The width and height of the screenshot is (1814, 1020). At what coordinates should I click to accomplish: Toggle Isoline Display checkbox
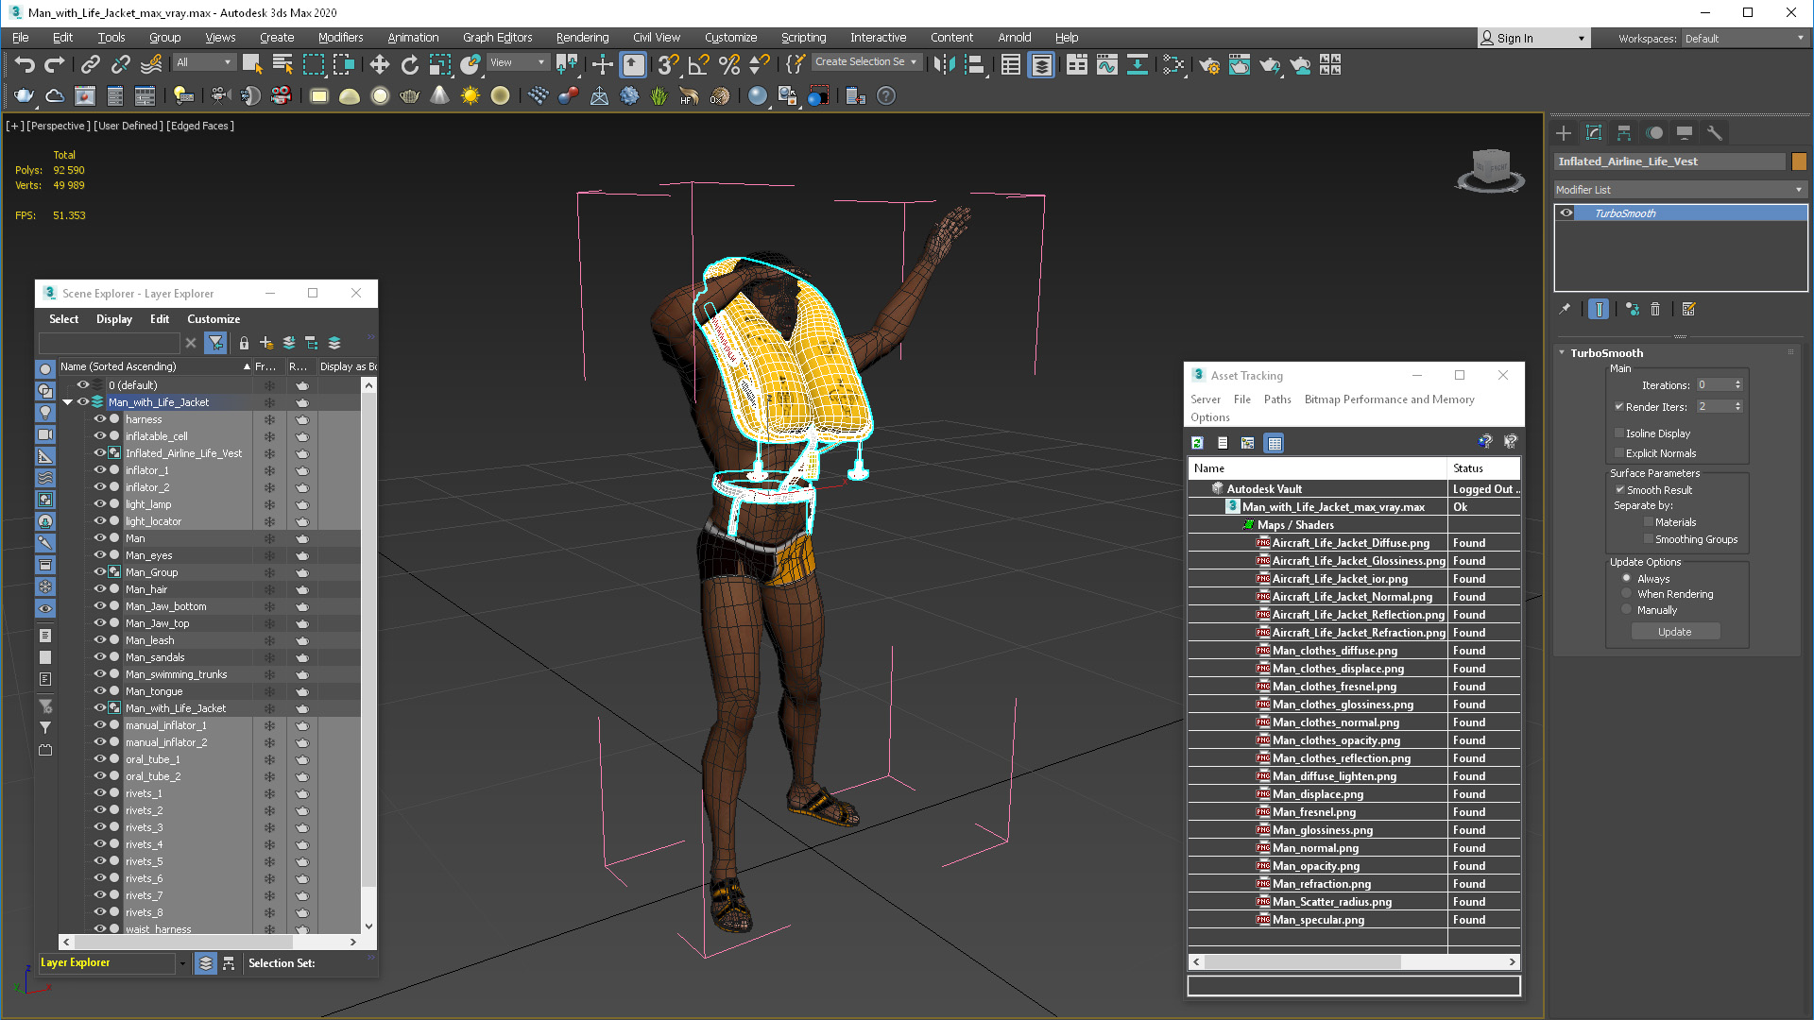(1619, 433)
